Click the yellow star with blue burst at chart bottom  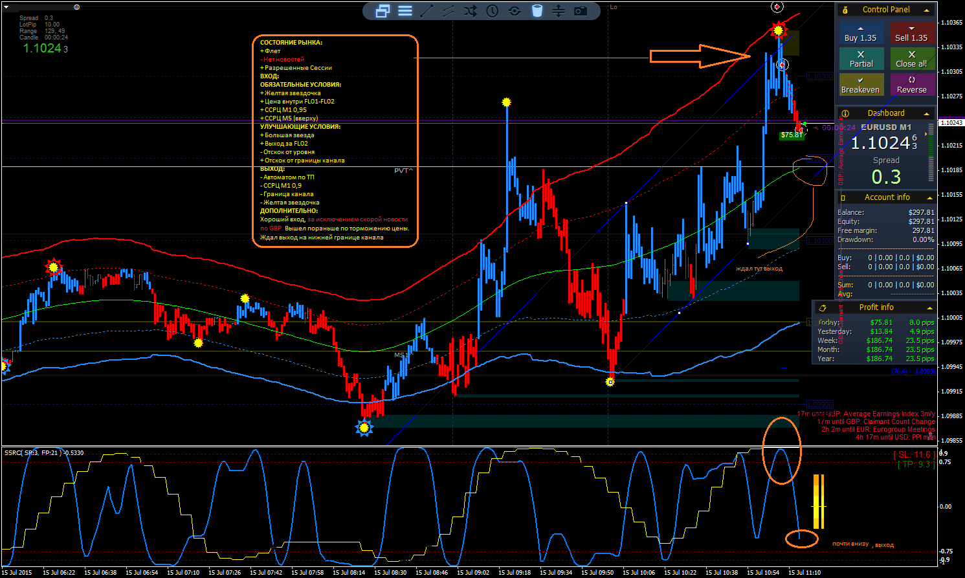coord(364,427)
